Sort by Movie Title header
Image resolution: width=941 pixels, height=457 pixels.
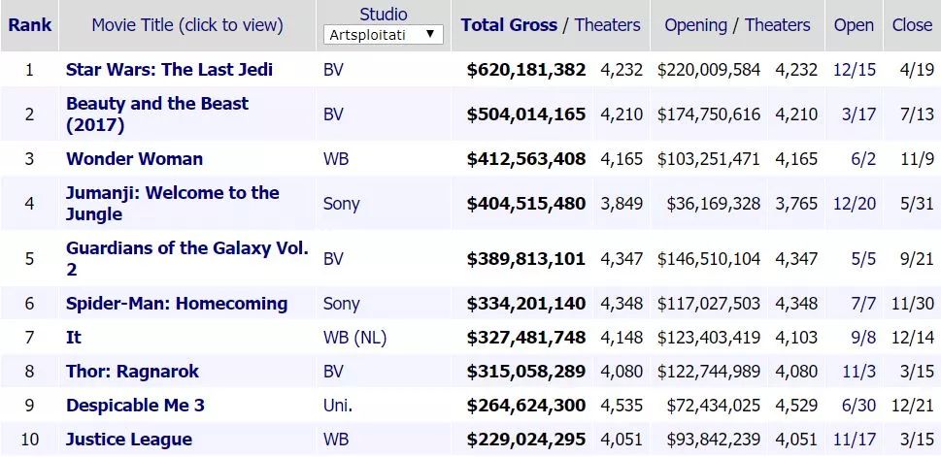187,25
